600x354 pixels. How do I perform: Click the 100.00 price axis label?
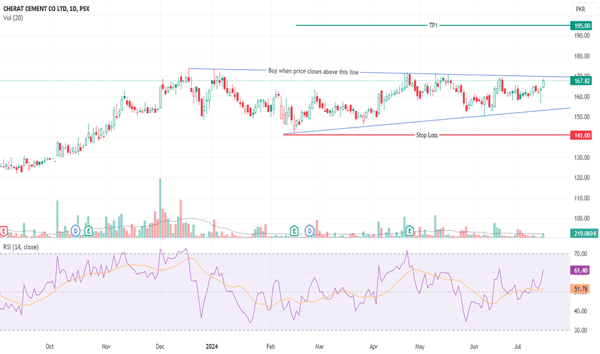coord(582,219)
